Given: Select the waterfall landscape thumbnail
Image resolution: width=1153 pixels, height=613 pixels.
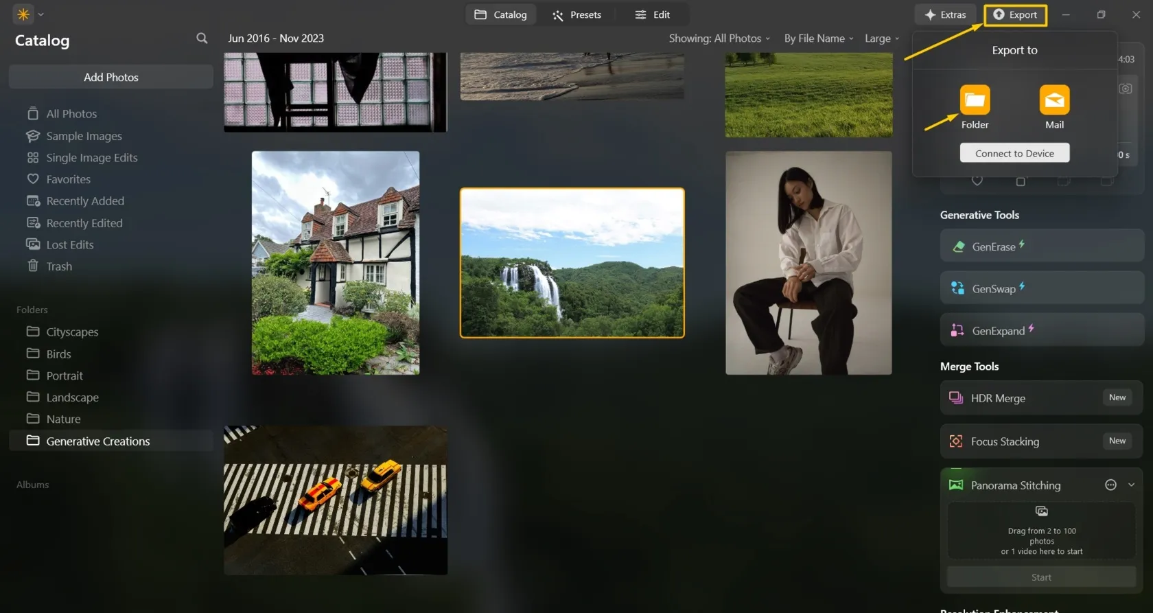Looking at the screenshot, I should [x=572, y=263].
